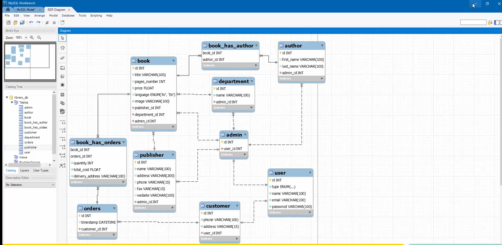This screenshot has height=245, width=502.
Task: Click the open model folder icon
Action: (15, 23)
